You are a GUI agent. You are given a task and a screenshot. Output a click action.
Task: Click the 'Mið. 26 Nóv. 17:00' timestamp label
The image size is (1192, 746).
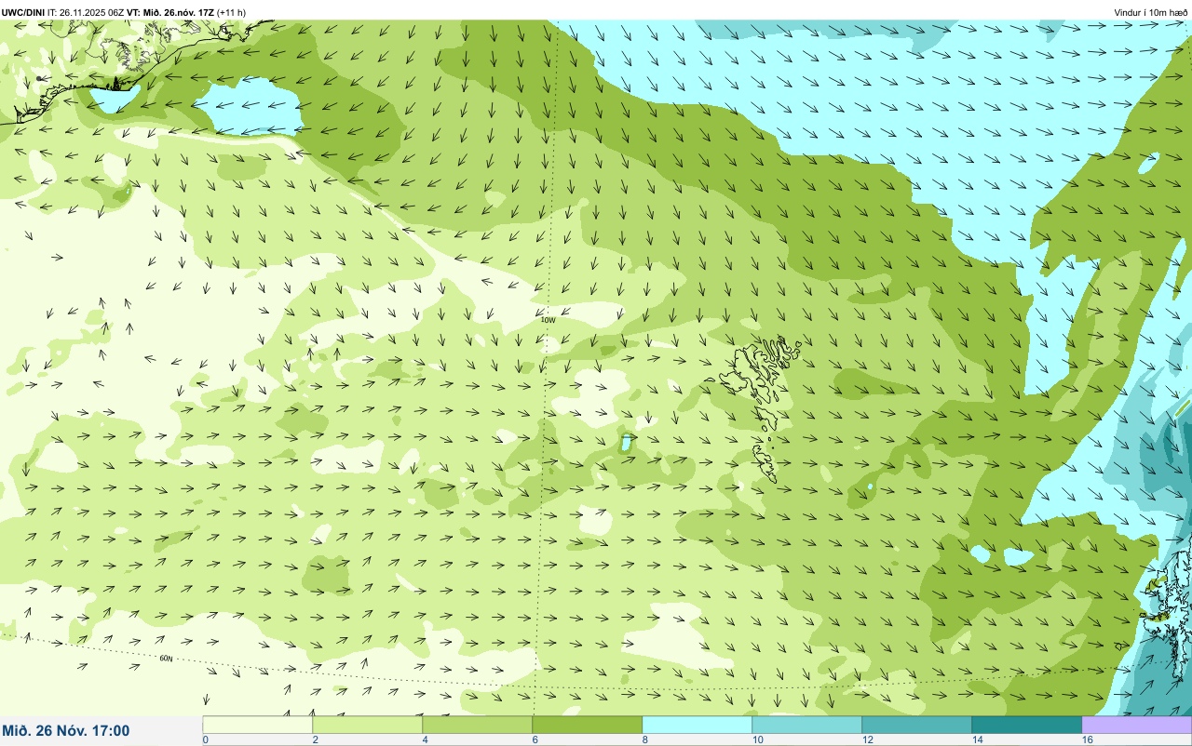pos(67,731)
